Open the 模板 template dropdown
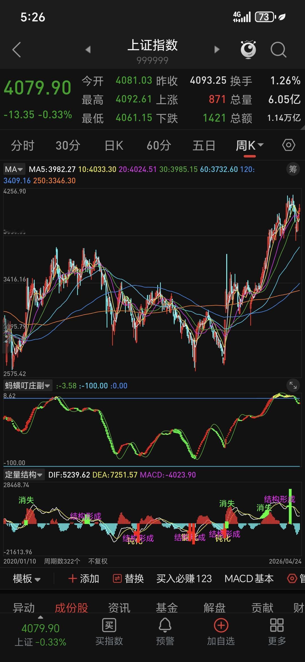Viewport: 305px width, 662px height. [27, 579]
